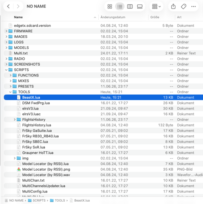This screenshot has width=203, height=204.
Task: Select the FIRMWARE folder icon
Action: pyautogui.click(x=11, y=31)
